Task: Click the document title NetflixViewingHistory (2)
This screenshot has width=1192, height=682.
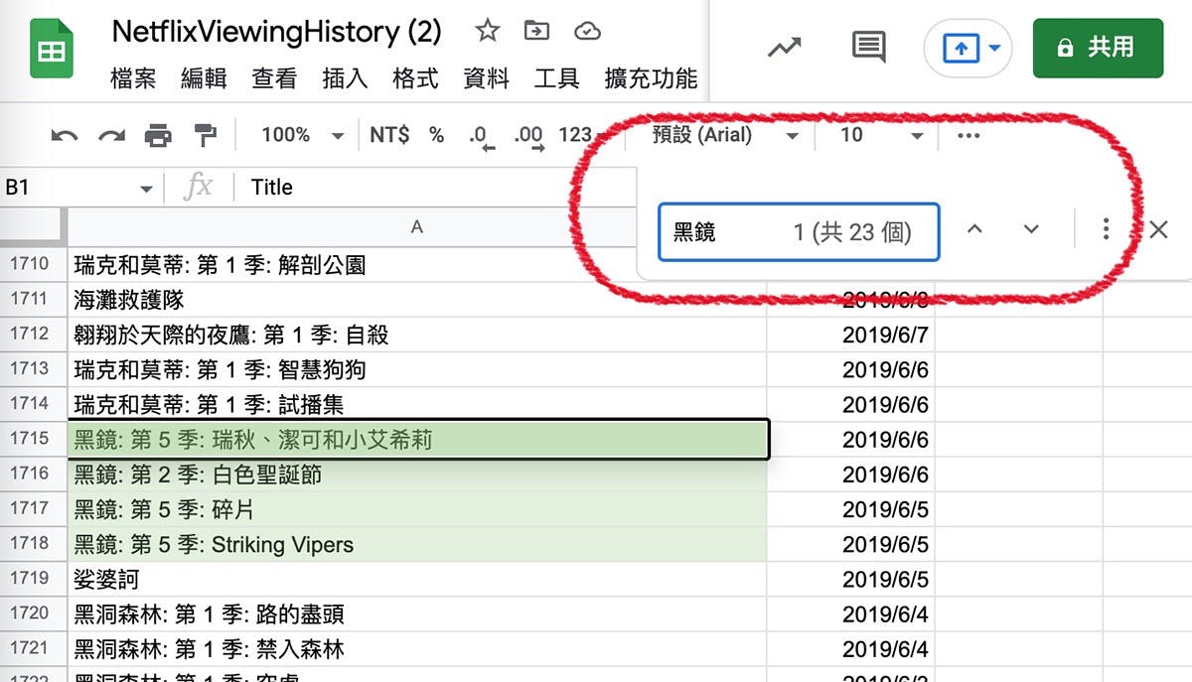Action: 277,31
